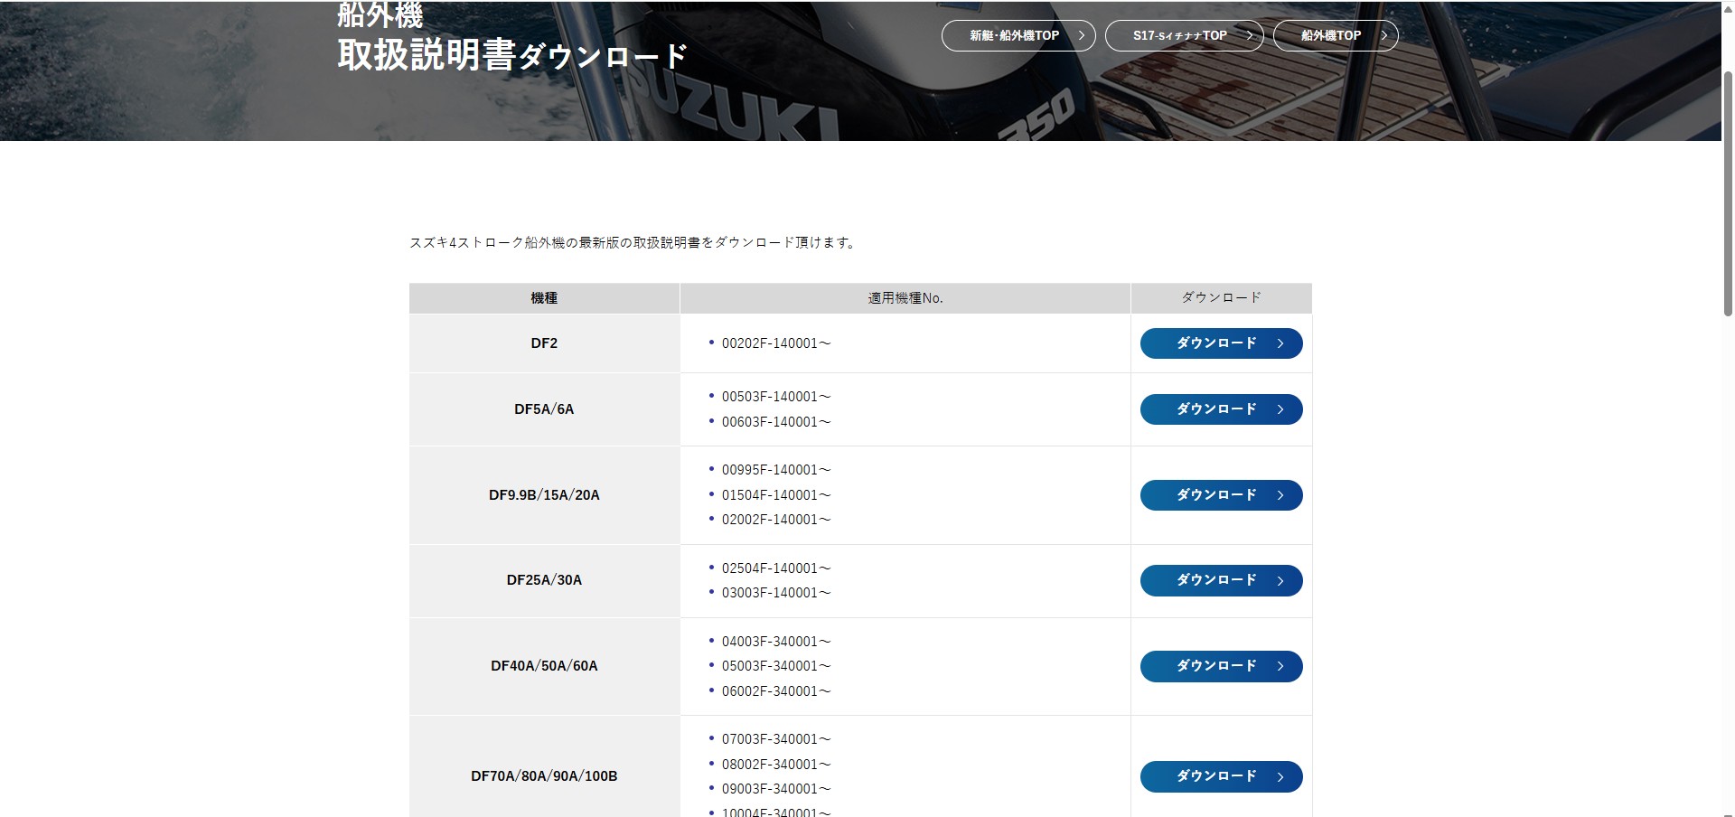Click the chevron on DF70A/80A/90A/100B download button
Viewport: 1735px width, 817px height.
(1280, 776)
